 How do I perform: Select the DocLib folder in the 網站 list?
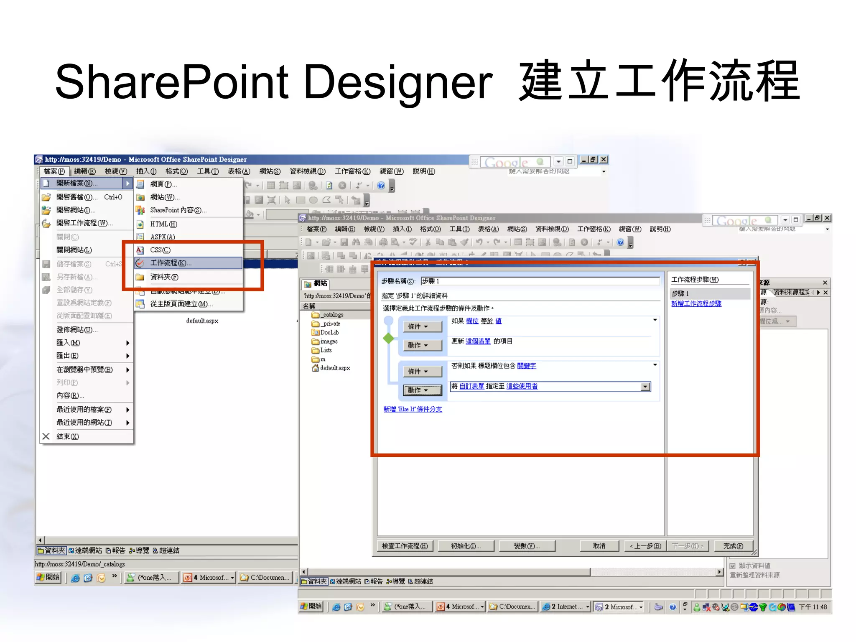[325, 332]
